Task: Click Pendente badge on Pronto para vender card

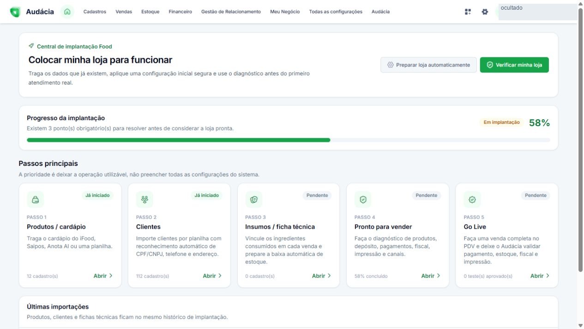Action: (427, 195)
